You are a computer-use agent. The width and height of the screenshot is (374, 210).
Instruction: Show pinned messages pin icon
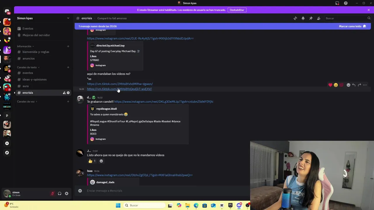coord(311,18)
